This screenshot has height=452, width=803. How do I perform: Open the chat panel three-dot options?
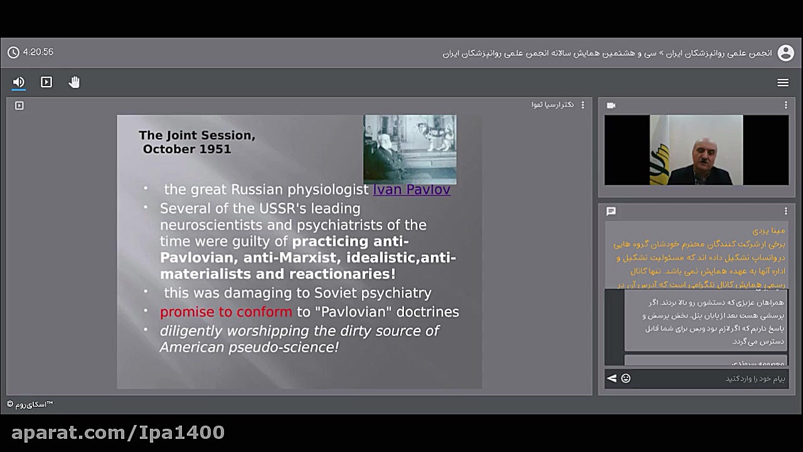[785, 211]
